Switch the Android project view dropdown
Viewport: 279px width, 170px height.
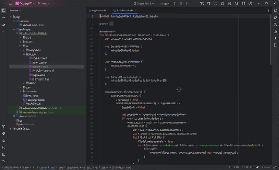pos(15,11)
